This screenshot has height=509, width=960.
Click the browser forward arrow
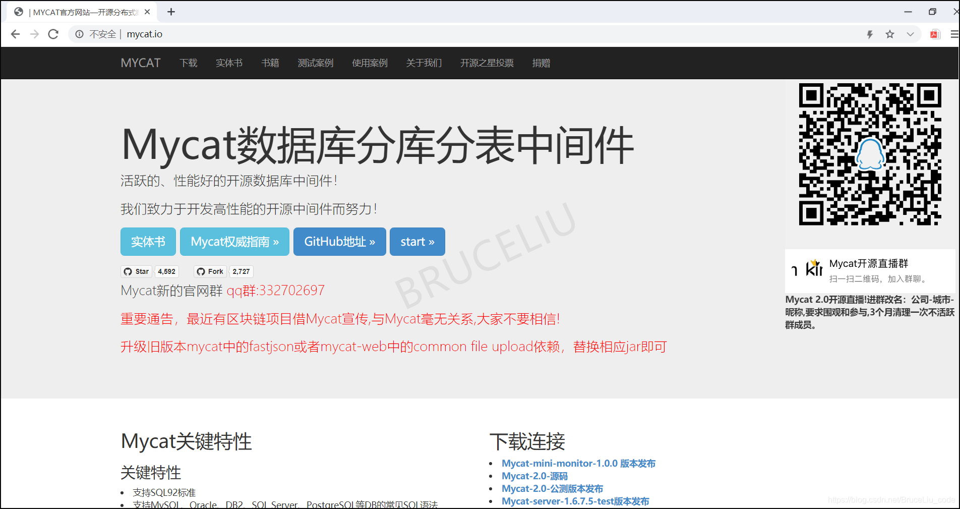point(34,34)
